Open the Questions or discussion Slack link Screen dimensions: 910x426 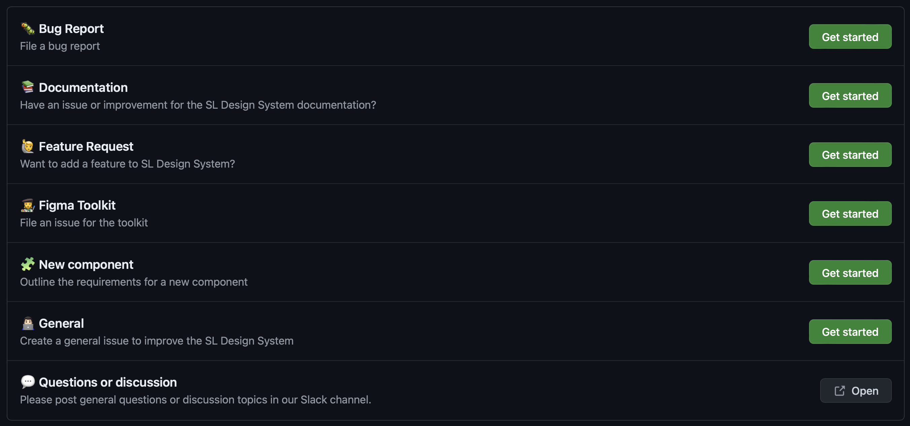click(855, 391)
